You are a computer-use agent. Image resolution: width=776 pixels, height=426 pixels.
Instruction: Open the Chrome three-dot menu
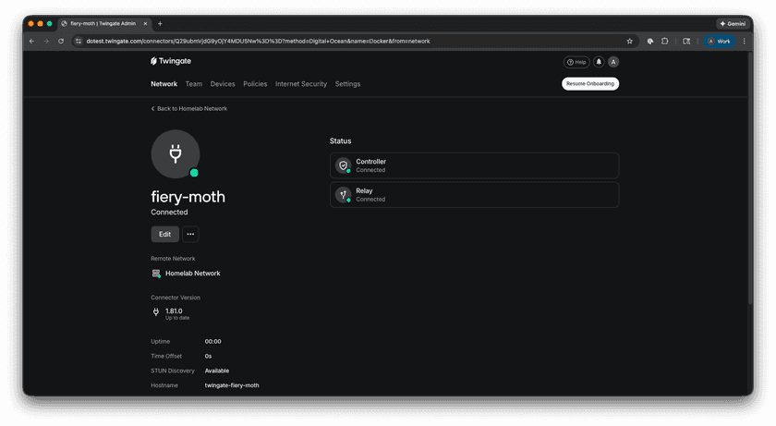click(x=745, y=41)
